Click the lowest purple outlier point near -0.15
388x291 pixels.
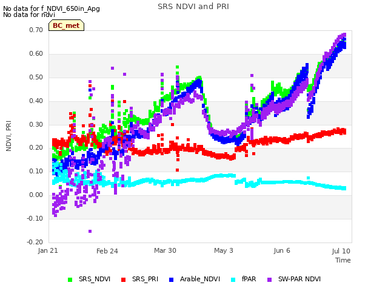coord(90,232)
